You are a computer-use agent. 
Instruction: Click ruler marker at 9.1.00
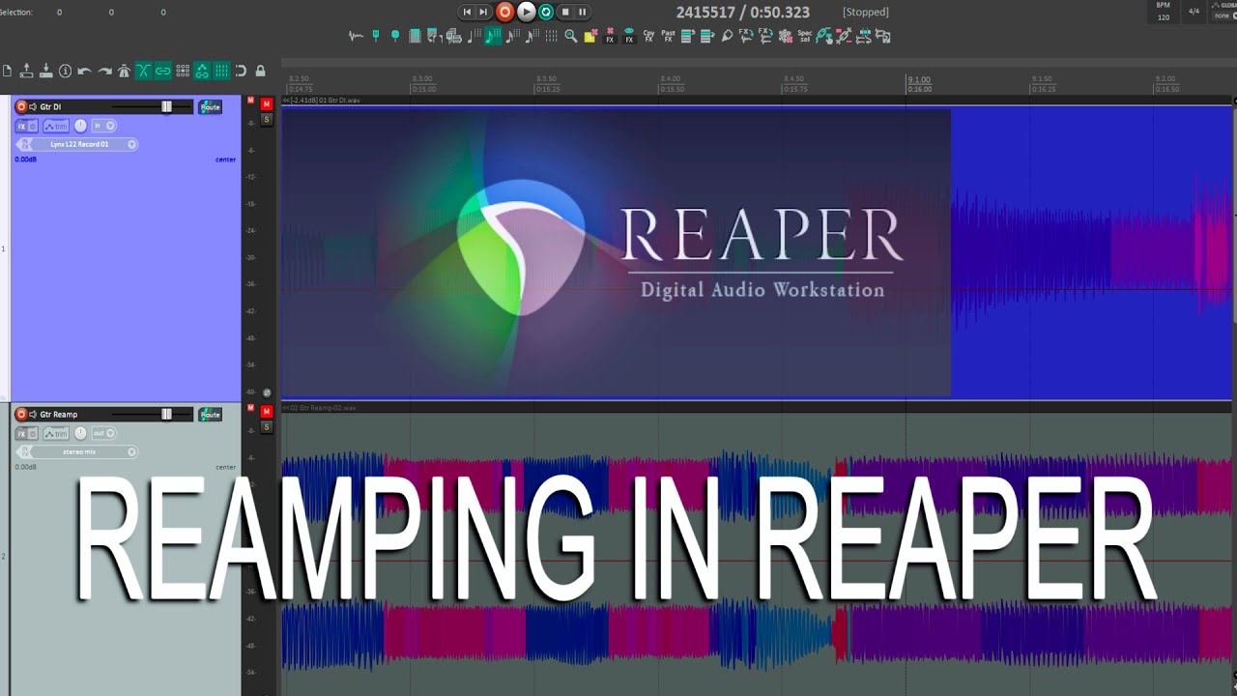[x=918, y=79]
